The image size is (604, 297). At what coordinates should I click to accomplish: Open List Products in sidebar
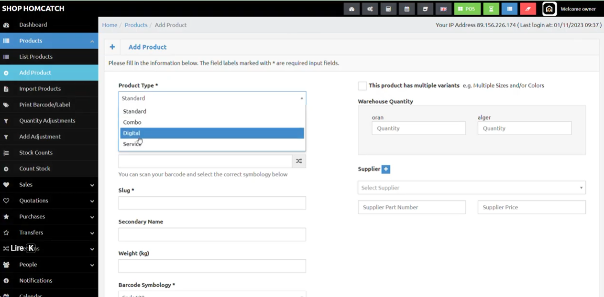pyautogui.click(x=49, y=57)
